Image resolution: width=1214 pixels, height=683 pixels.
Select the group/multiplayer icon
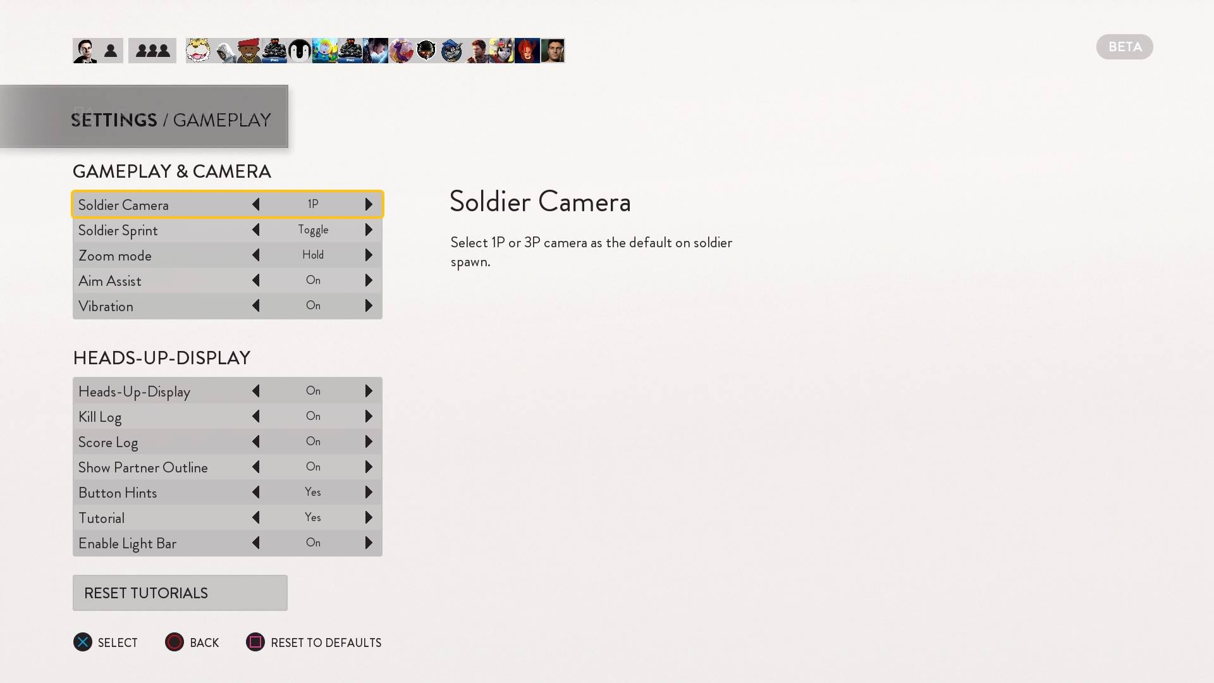click(151, 50)
